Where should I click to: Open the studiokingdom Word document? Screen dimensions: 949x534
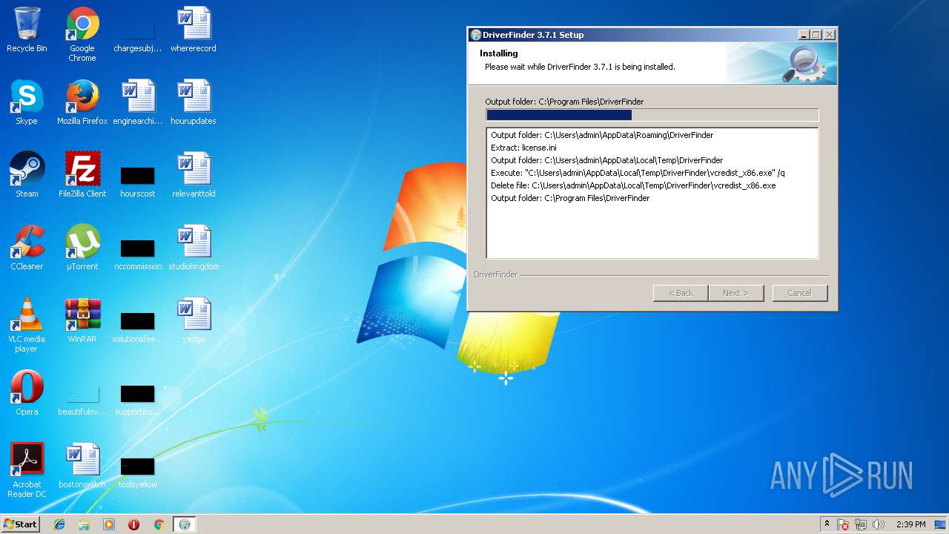click(x=194, y=248)
